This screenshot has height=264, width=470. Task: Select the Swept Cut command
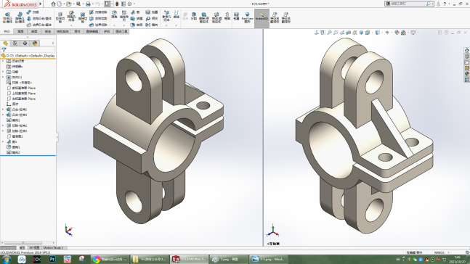[98, 12]
